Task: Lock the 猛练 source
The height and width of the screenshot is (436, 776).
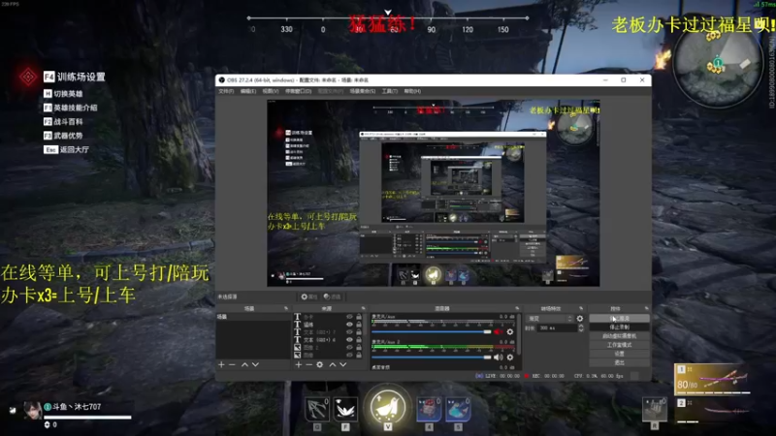Action: click(x=359, y=325)
